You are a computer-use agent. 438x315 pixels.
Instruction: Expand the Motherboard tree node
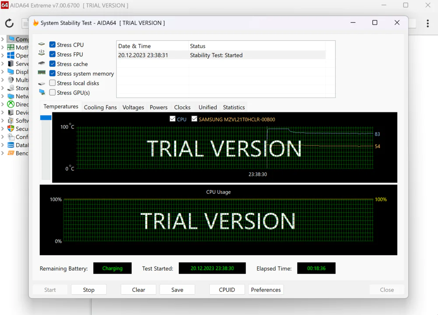[x=3, y=47]
